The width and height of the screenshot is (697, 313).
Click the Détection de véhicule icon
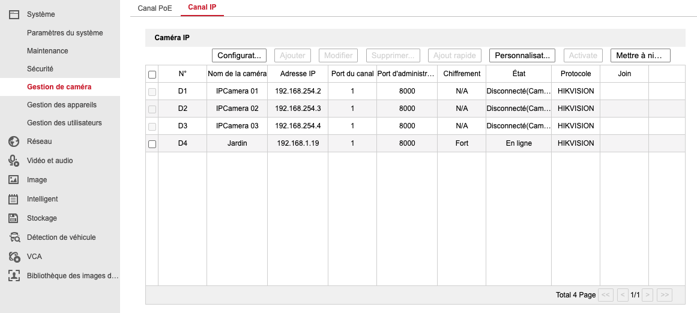(x=14, y=237)
